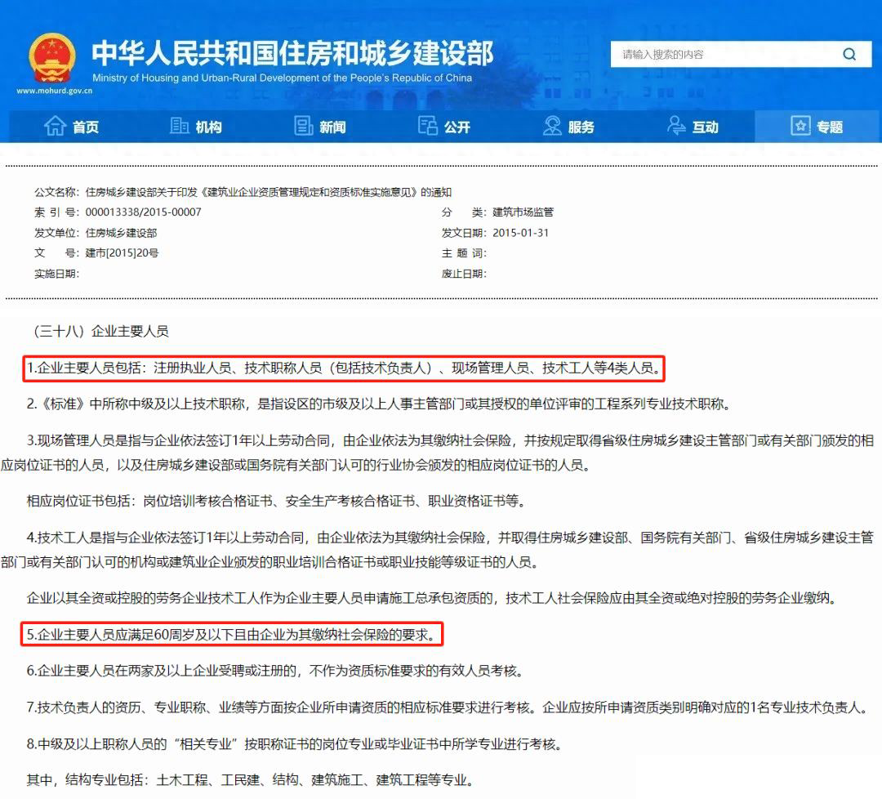This screenshot has width=882, height=799.
Task: Click the www.mohurd.gov.cn site address
Action: (x=55, y=91)
